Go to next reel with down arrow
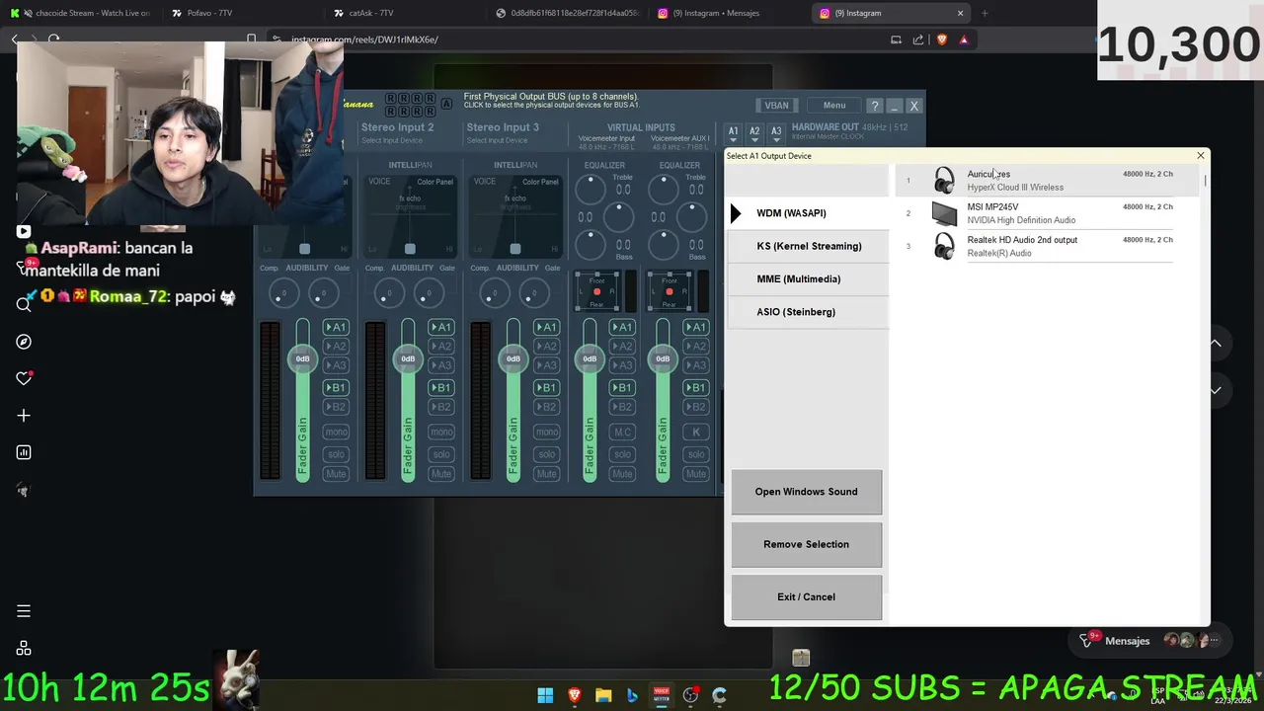 [x=1216, y=390]
